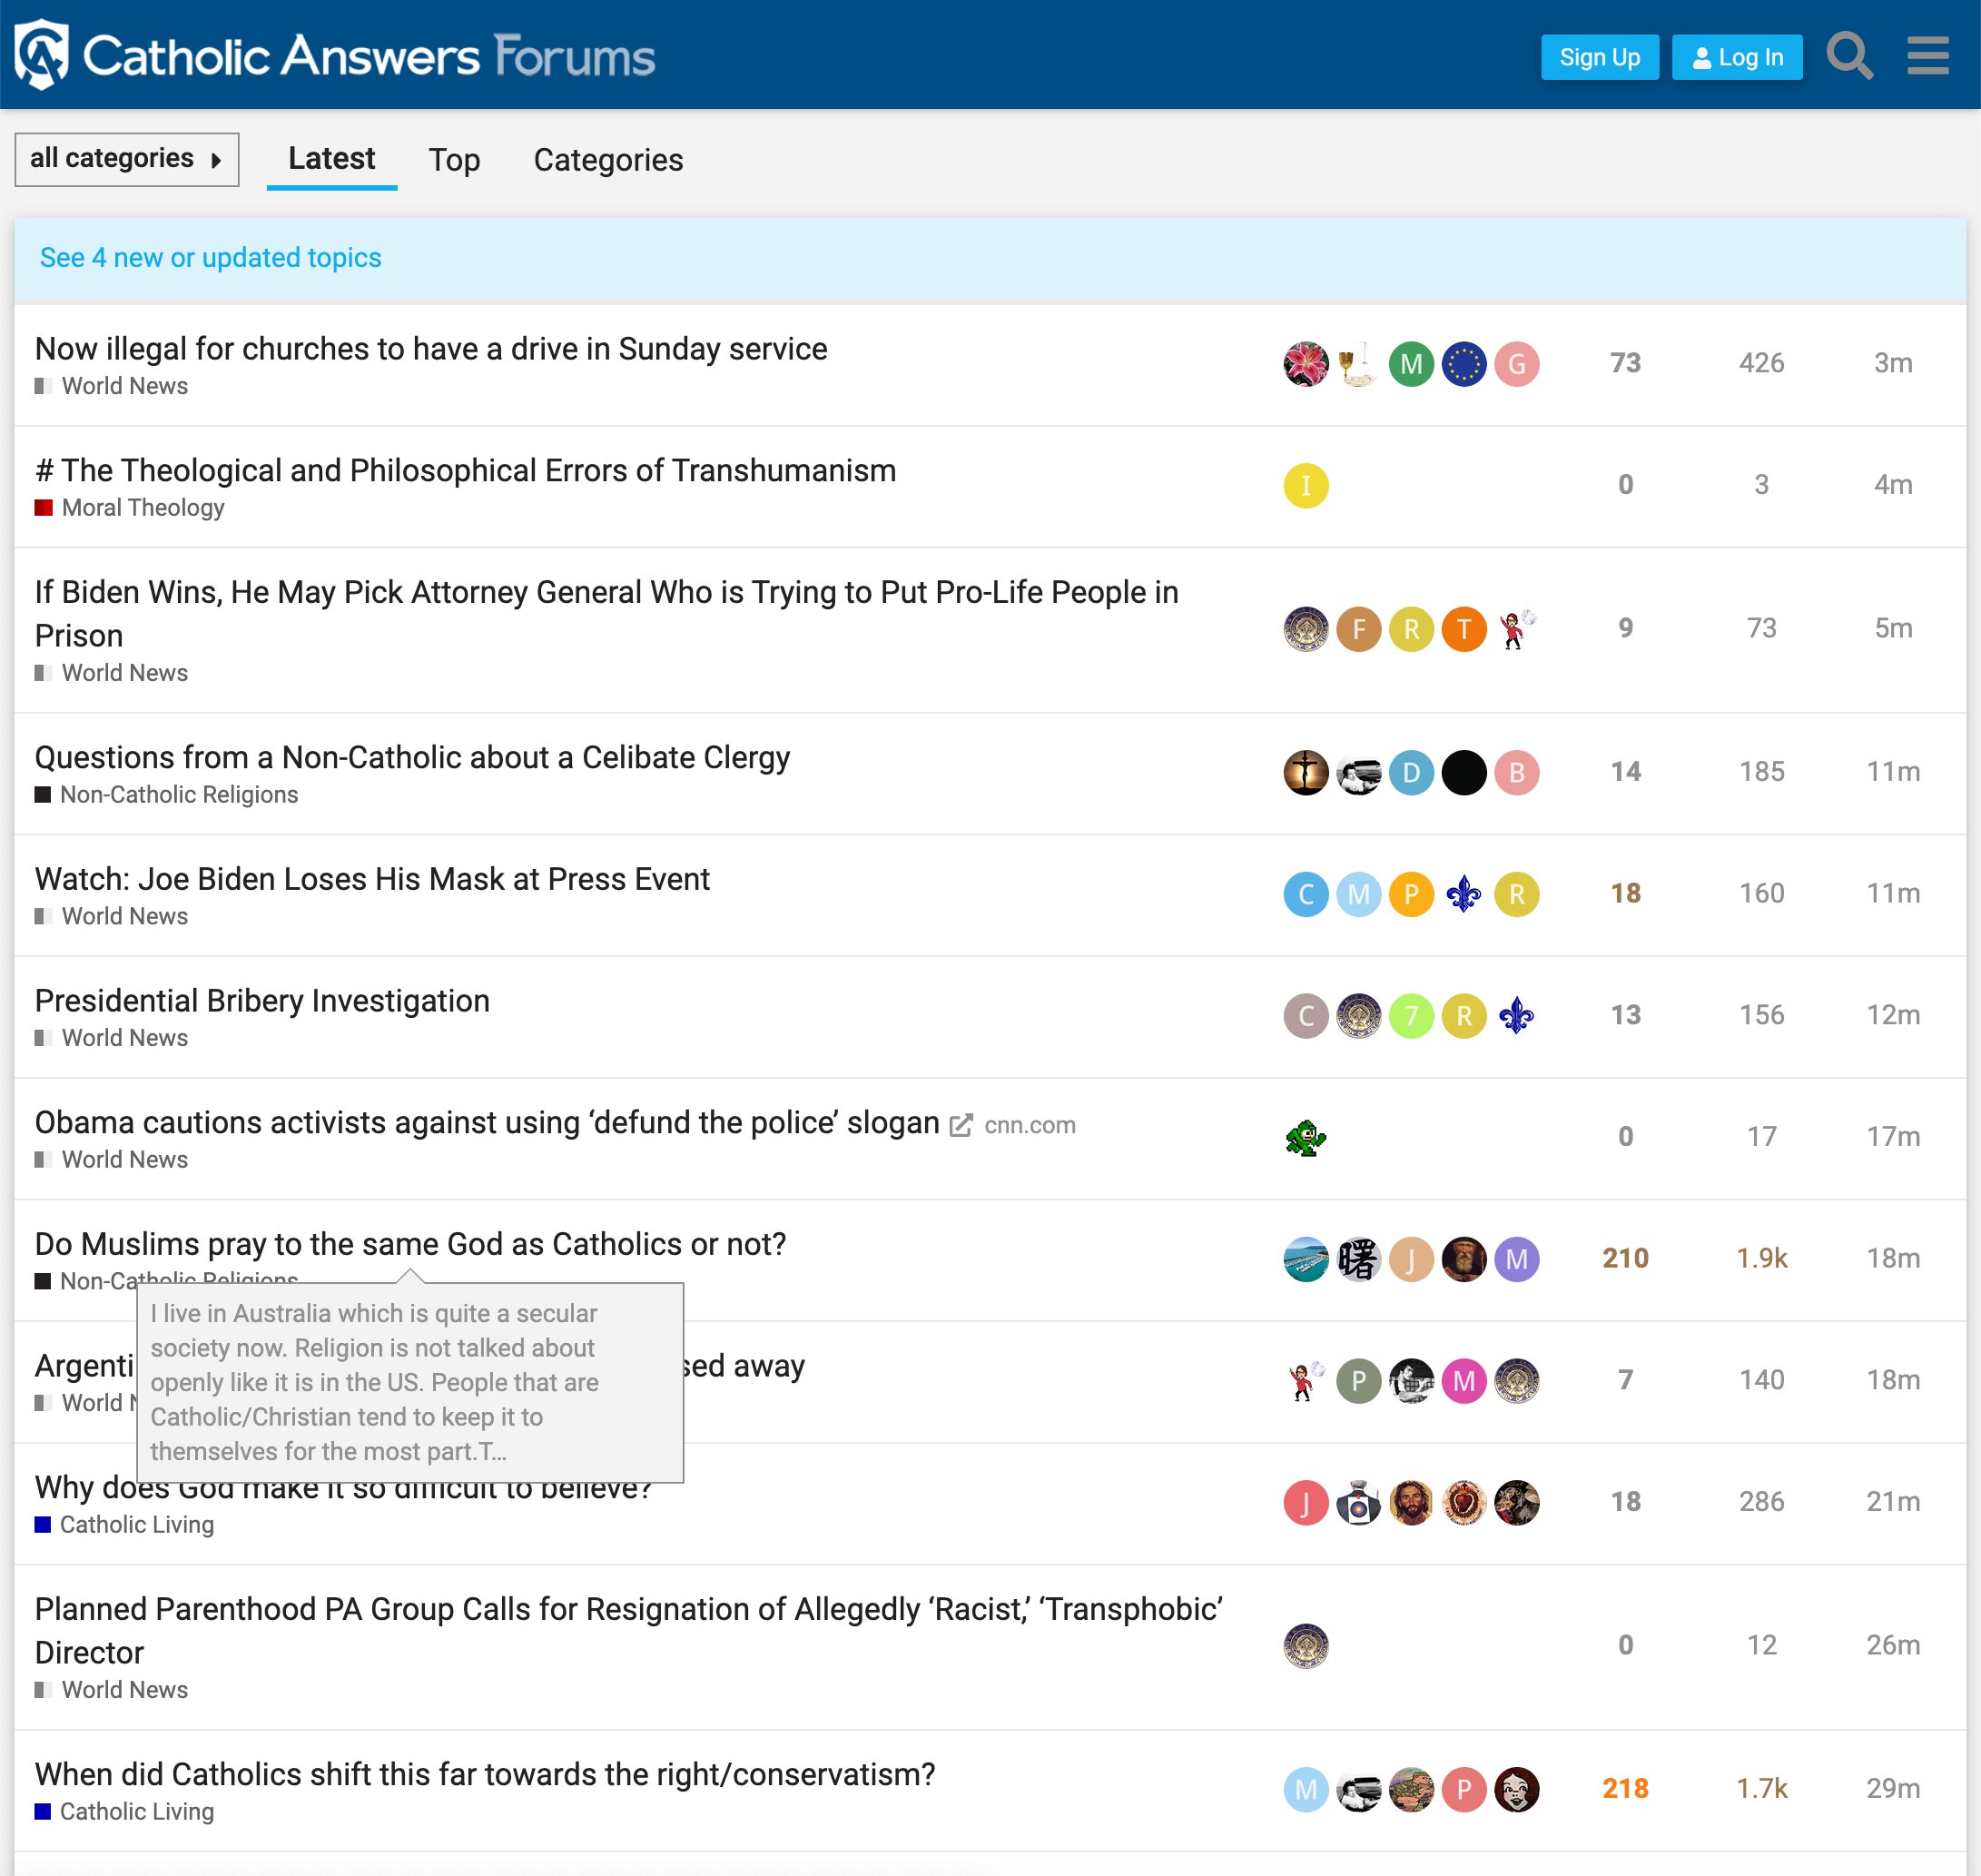Open When did Catholics shift towards the right topic

485,1774
